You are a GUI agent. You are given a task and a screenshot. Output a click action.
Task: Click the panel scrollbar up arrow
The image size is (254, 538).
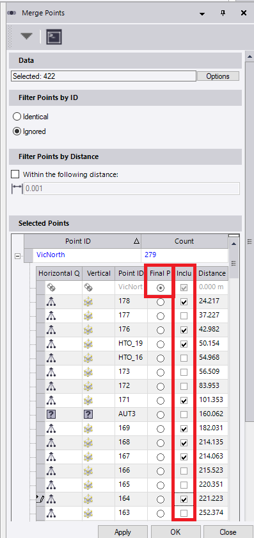coord(250,56)
